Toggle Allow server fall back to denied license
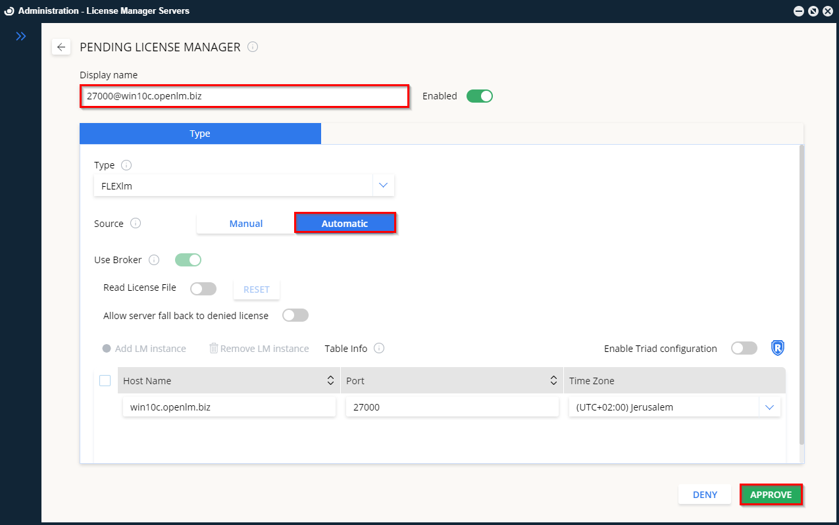 coord(295,315)
